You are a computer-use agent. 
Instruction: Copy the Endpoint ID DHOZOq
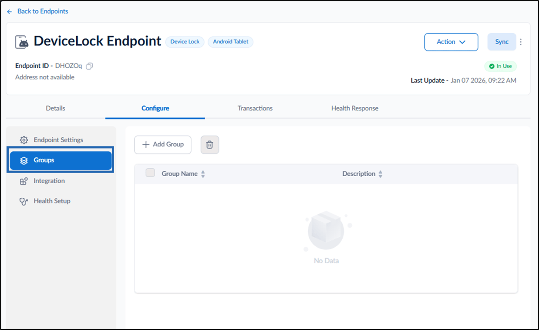[x=89, y=66]
